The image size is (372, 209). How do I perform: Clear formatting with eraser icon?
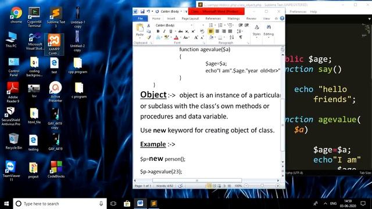pyautogui.click(x=202, y=31)
